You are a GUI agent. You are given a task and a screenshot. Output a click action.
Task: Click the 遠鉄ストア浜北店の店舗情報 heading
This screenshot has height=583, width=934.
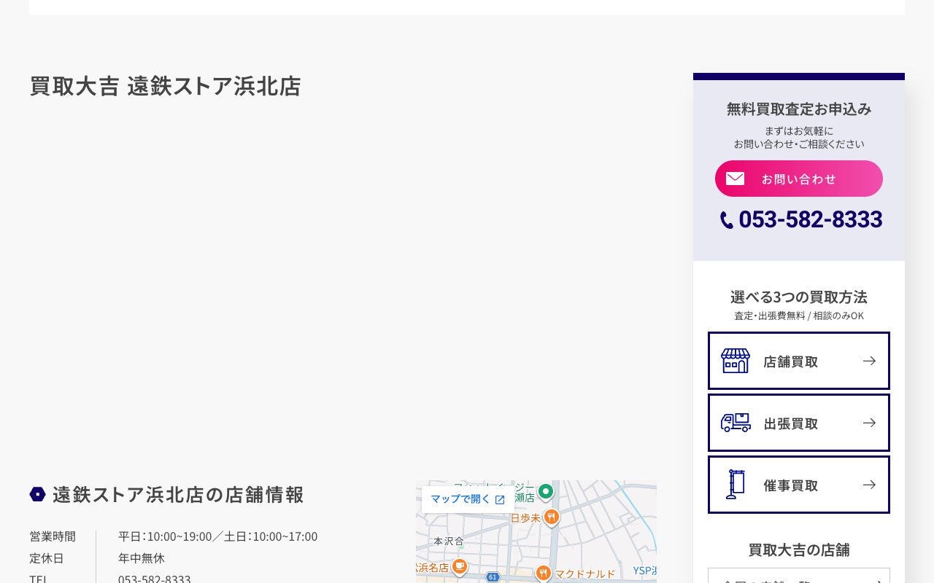tap(178, 494)
